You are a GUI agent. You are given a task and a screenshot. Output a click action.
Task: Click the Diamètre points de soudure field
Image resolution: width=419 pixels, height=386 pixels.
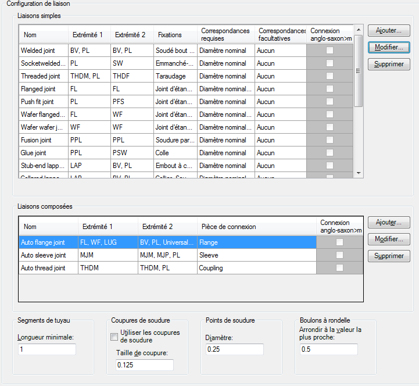point(235,349)
